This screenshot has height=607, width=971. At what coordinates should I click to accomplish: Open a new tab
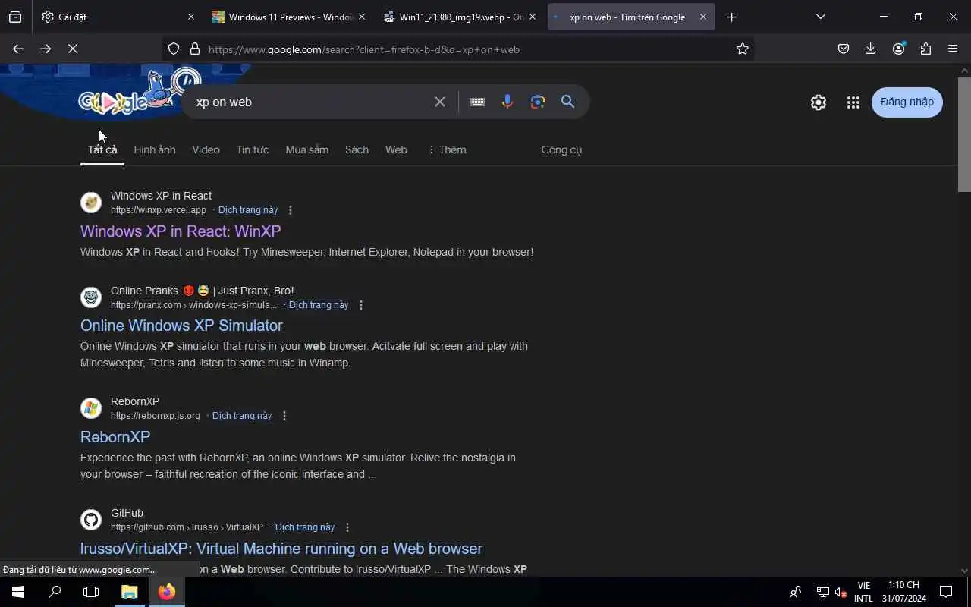(x=731, y=17)
